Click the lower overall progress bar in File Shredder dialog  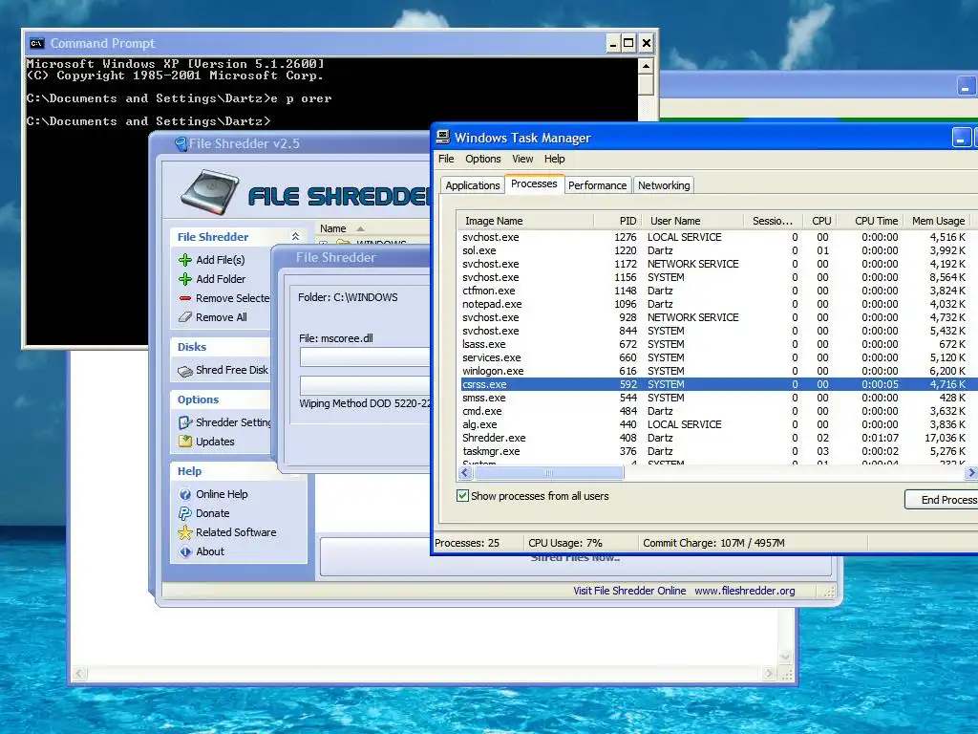click(x=364, y=384)
